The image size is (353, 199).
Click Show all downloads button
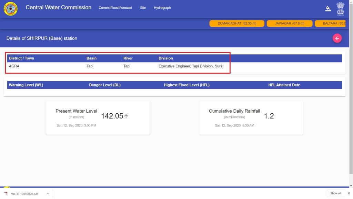coord(335,193)
